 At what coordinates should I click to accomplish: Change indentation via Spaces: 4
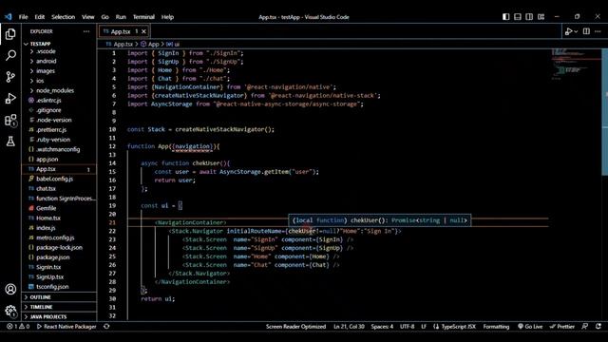pos(382,327)
